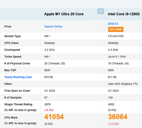The width and height of the screenshot is (142, 128).
Task: Click the Up to 5.1 GHz value
Action: point(117,57)
